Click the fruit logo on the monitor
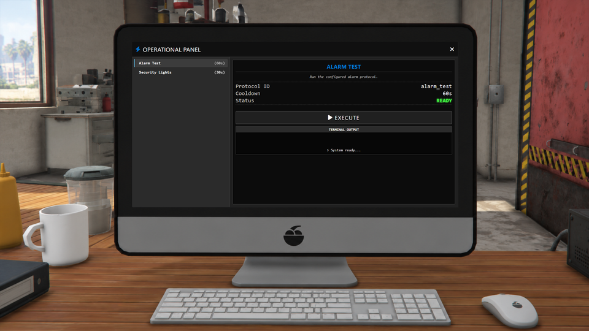Image resolution: width=589 pixels, height=331 pixels. click(x=294, y=235)
